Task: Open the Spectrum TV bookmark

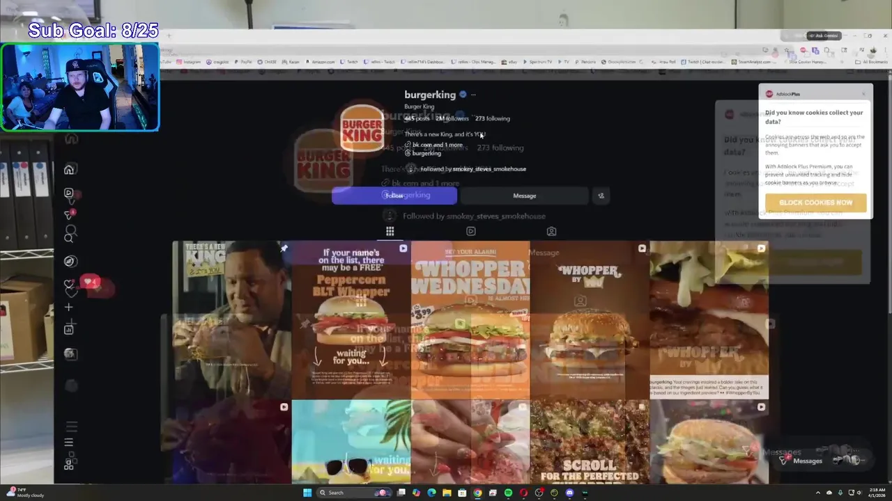Action: [x=537, y=62]
